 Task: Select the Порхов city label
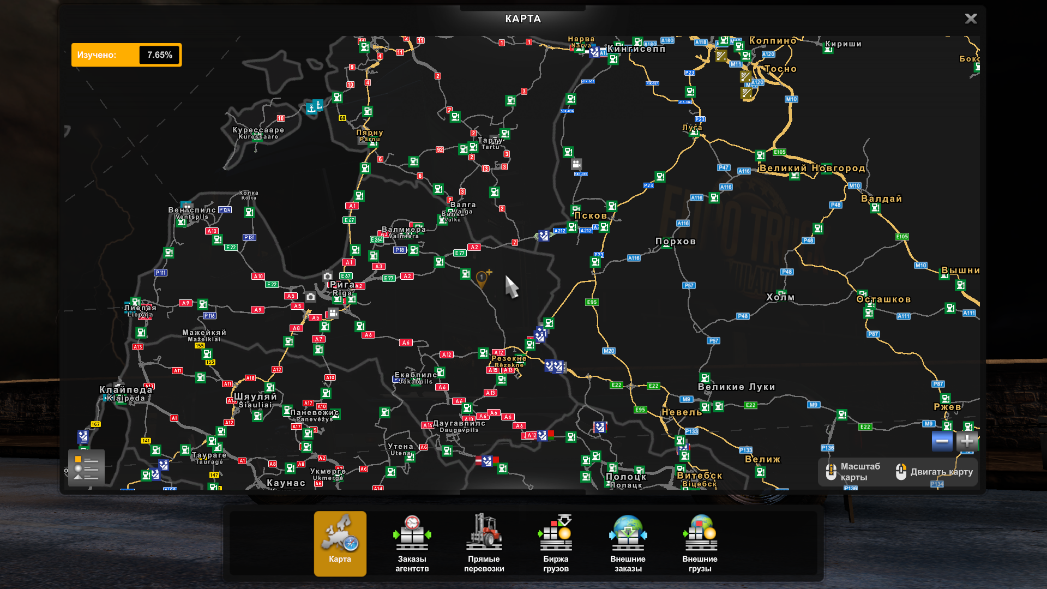(x=675, y=241)
